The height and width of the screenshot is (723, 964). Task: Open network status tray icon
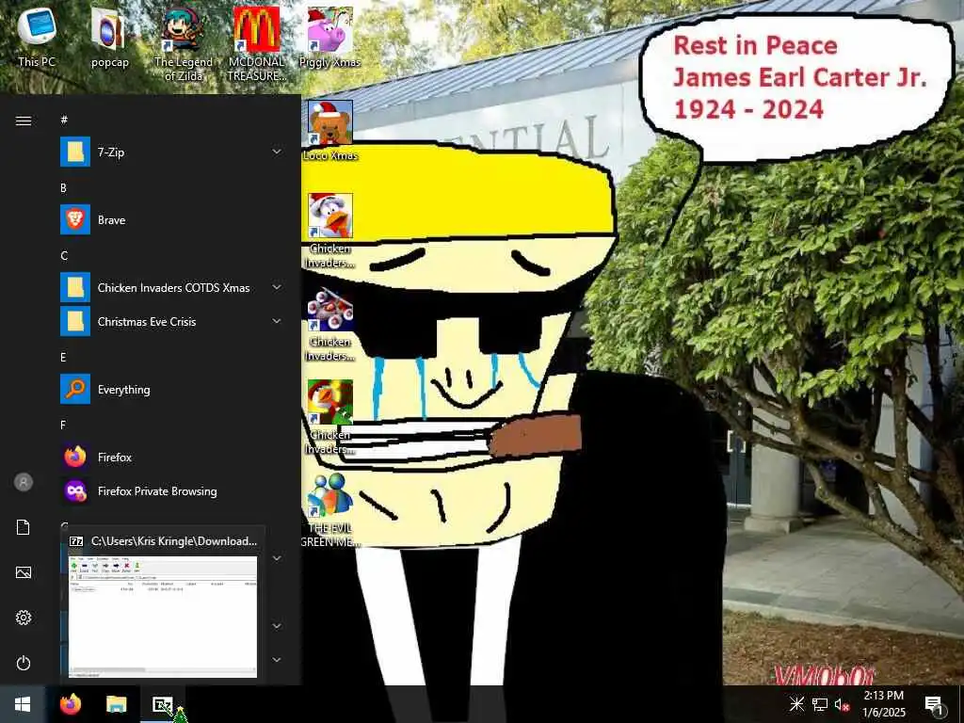(x=820, y=704)
